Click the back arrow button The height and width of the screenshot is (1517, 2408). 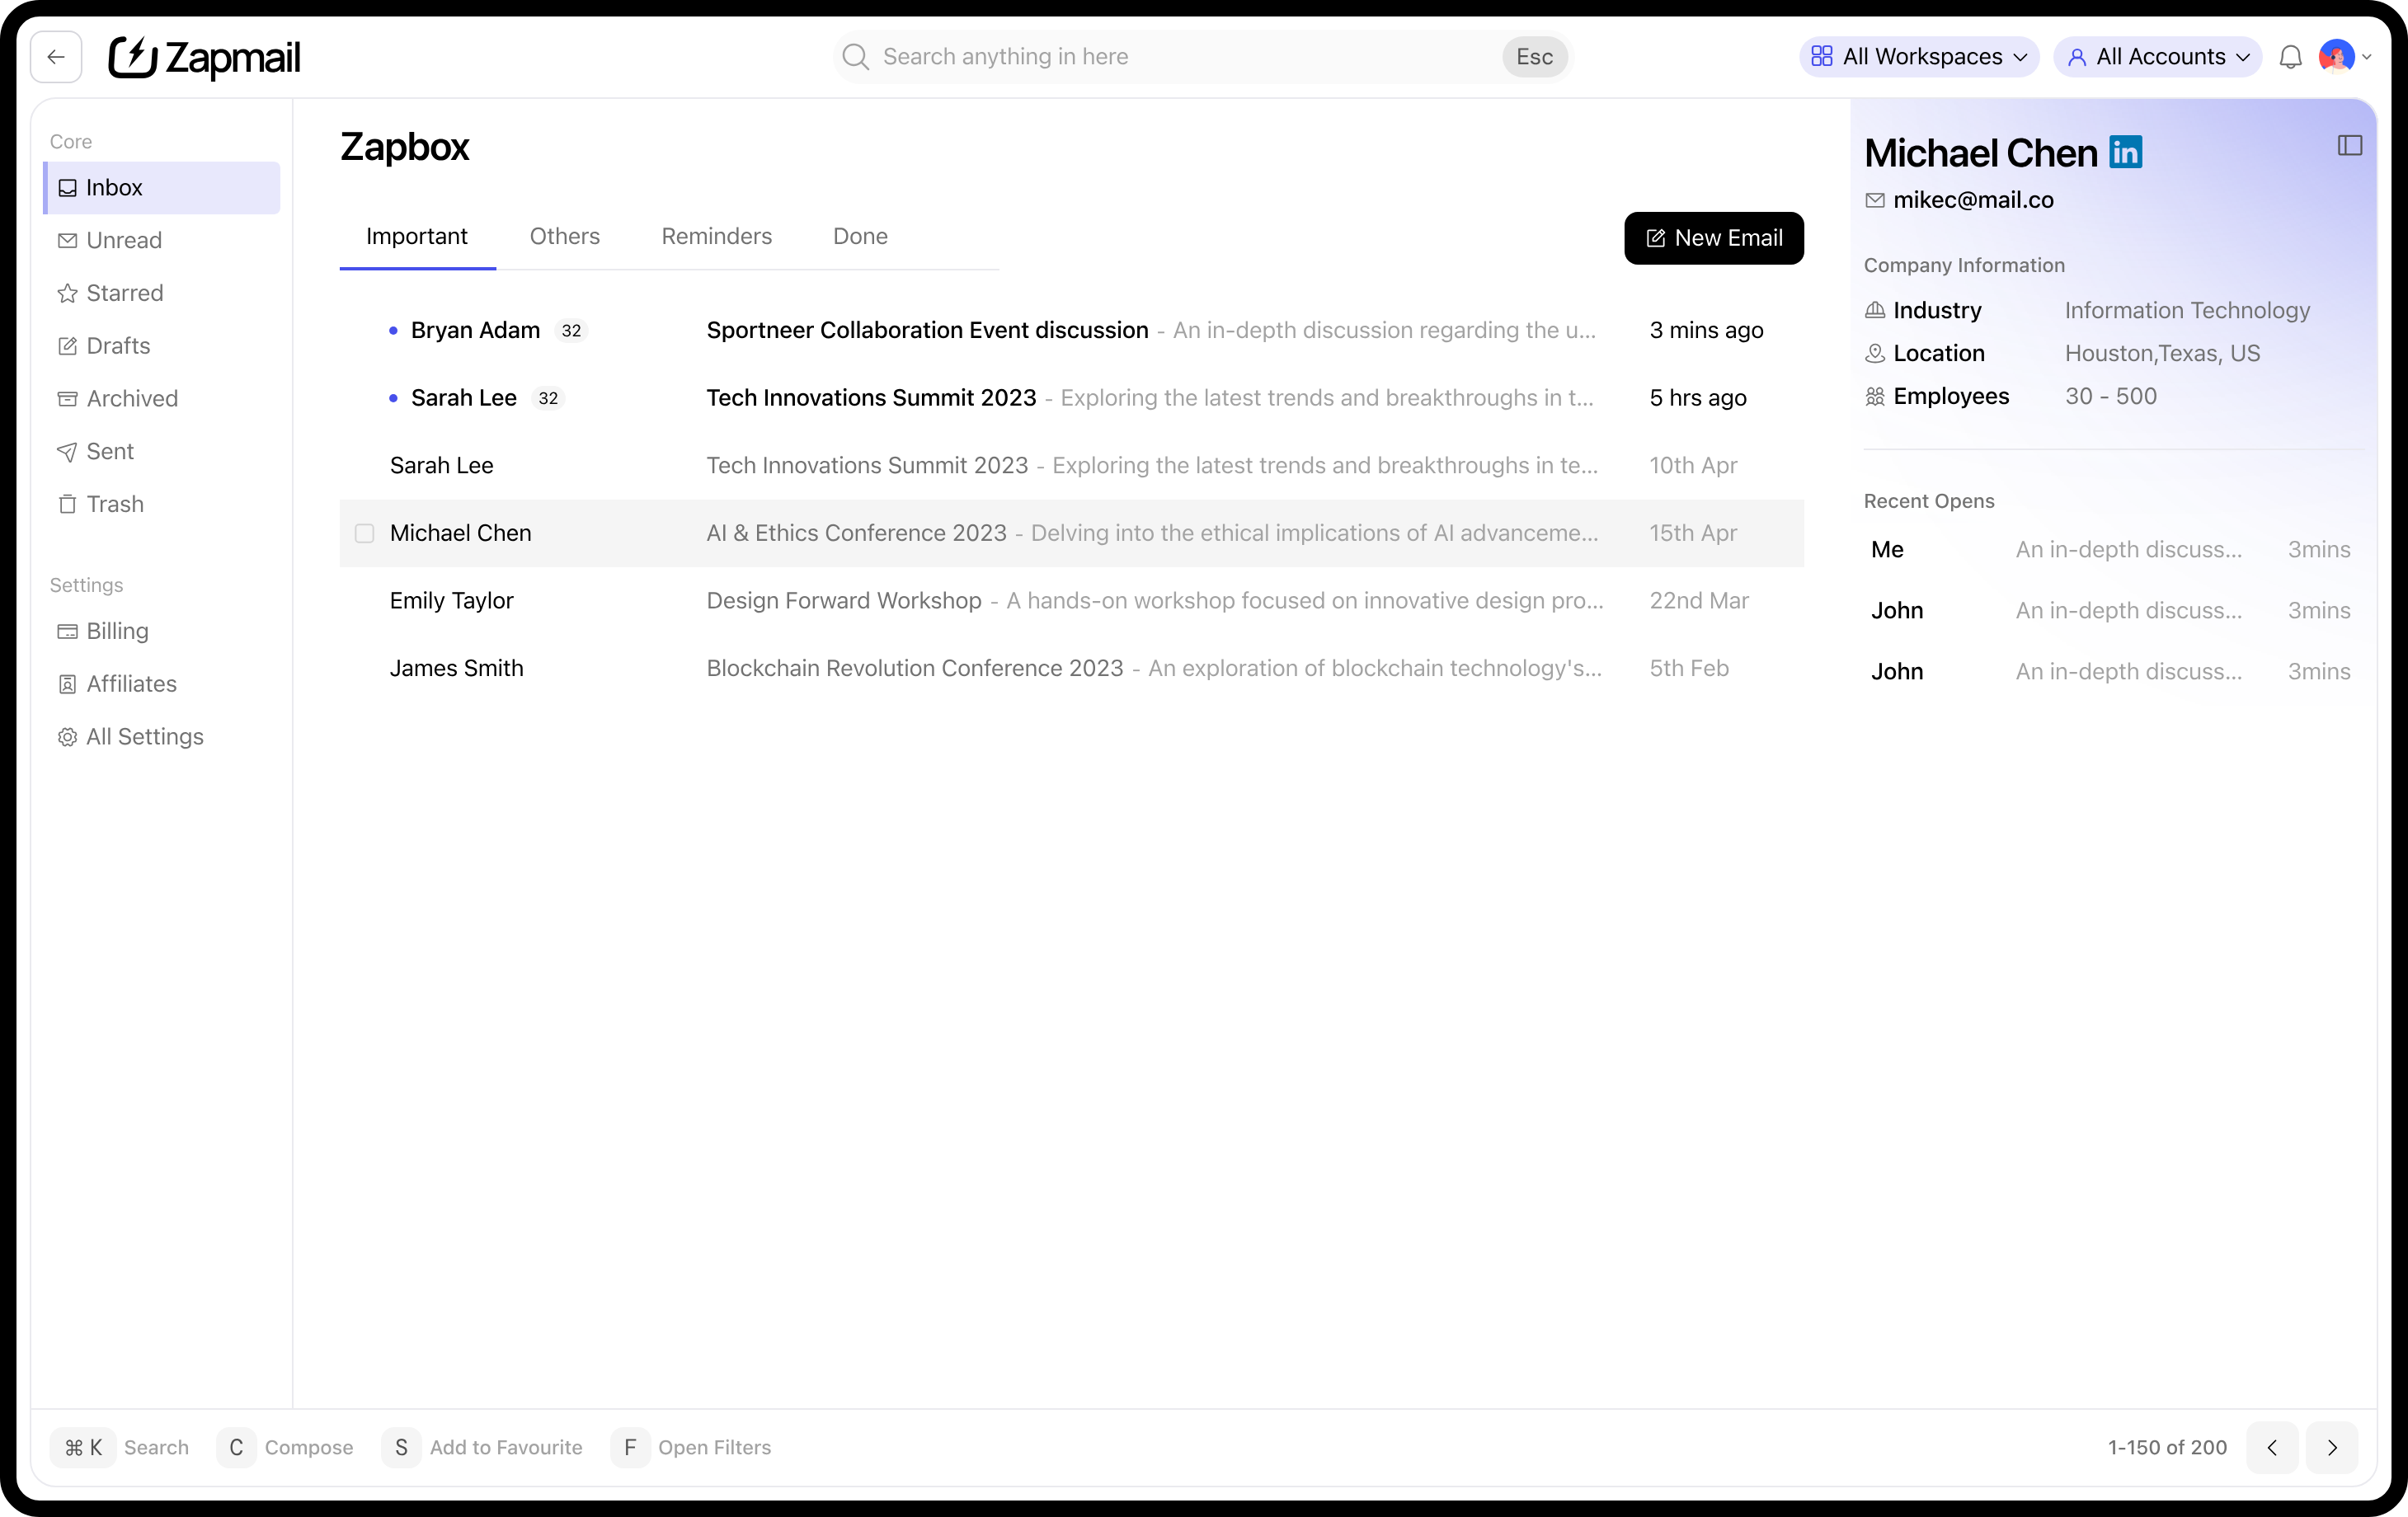56,57
